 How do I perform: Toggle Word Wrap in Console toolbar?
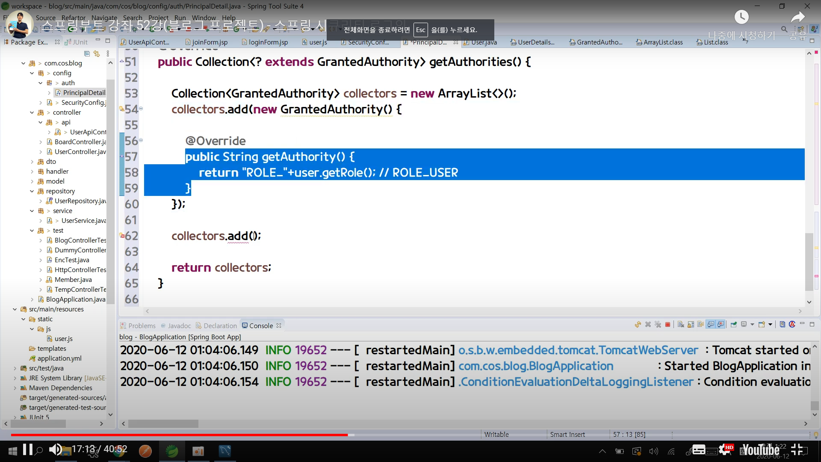click(700, 324)
